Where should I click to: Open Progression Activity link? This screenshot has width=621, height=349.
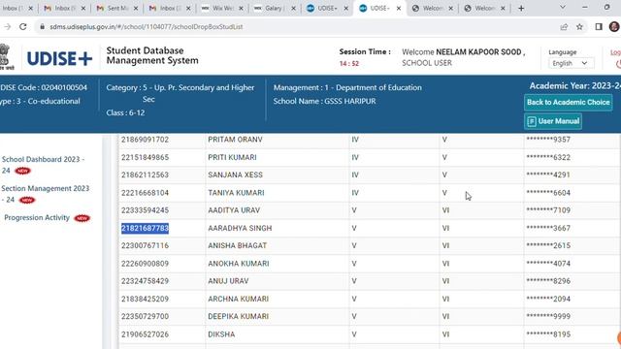37,217
